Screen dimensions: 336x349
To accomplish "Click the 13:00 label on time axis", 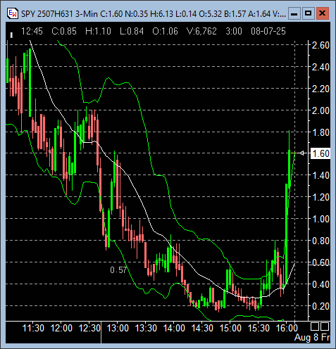I will (118, 328).
